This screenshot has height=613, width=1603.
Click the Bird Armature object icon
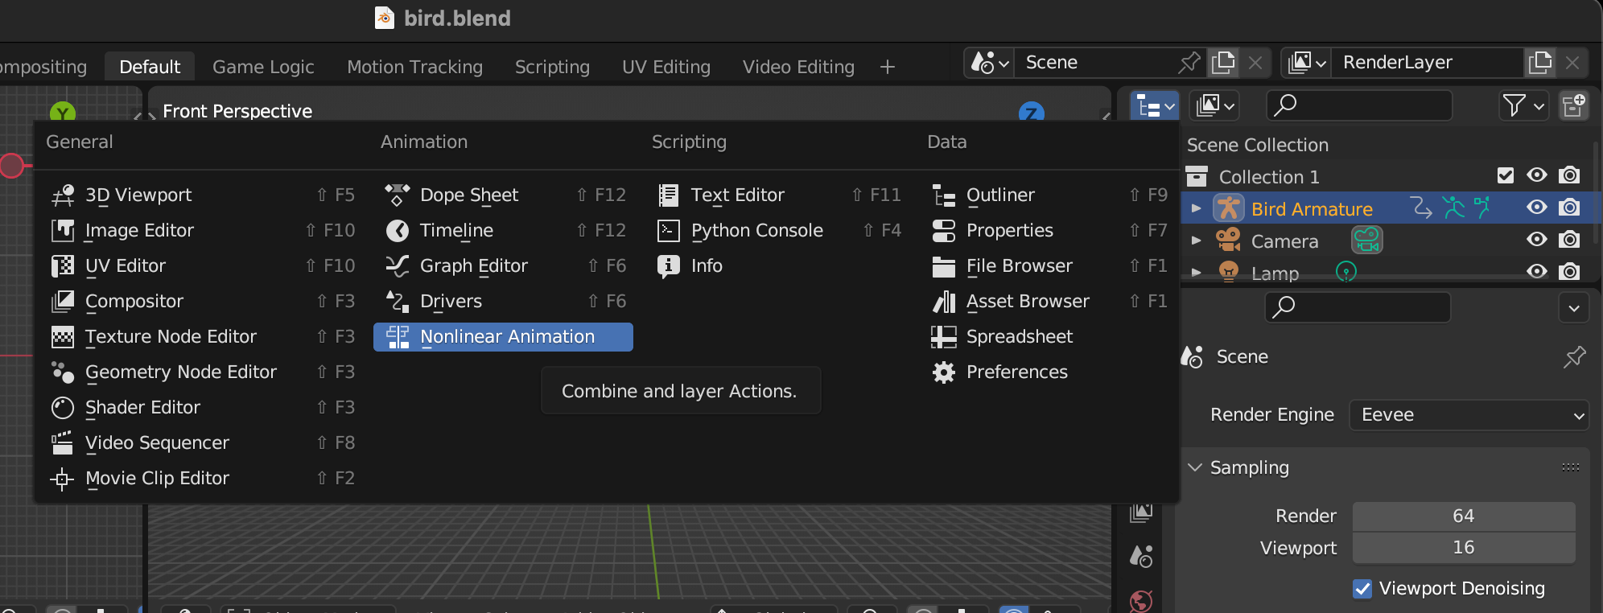1229,208
